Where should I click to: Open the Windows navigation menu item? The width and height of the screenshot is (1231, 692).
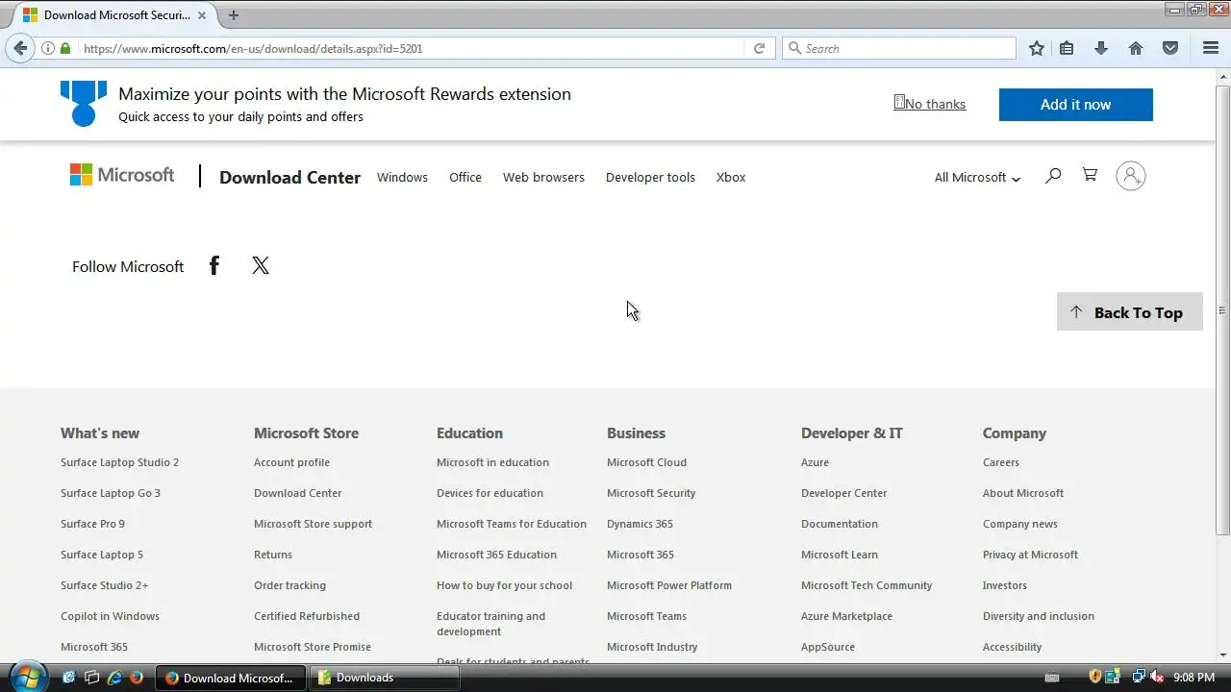coord(402,177)
